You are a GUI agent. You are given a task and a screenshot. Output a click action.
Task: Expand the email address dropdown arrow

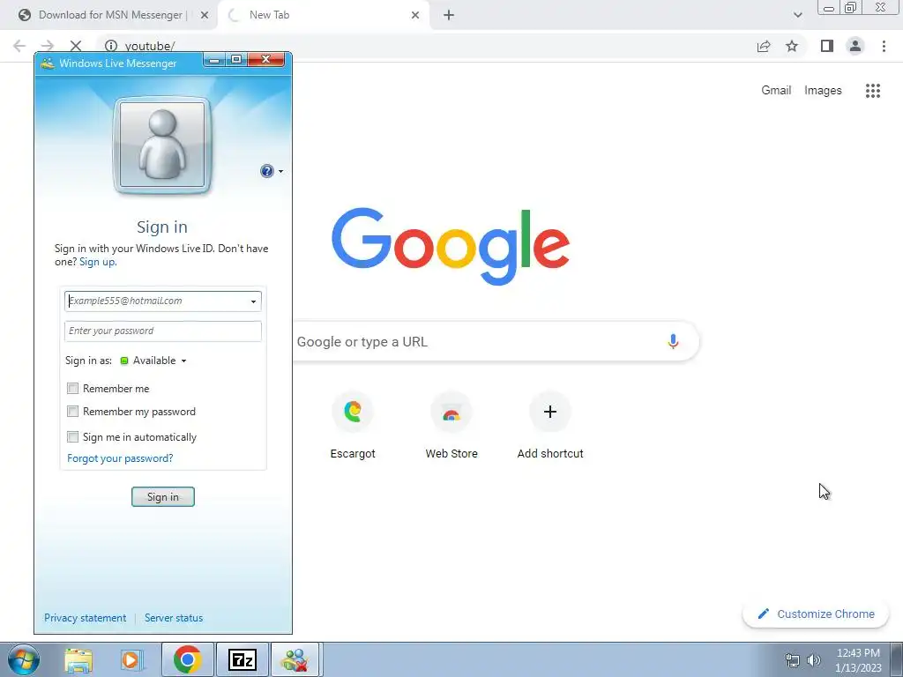(253, 301)
